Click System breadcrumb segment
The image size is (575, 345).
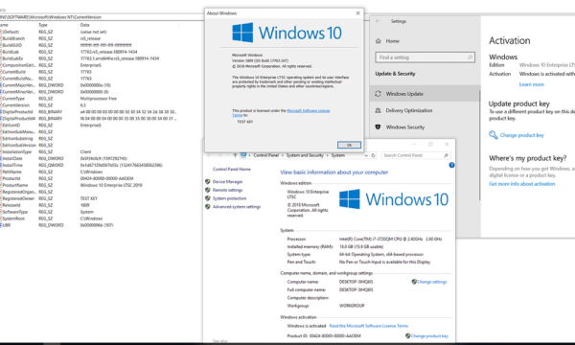pyautogui.click(x=337, y=155)
